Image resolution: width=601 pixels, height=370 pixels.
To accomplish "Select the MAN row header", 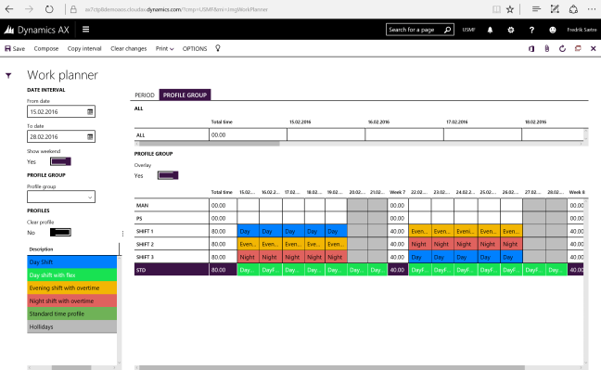I will click(172, 206).
